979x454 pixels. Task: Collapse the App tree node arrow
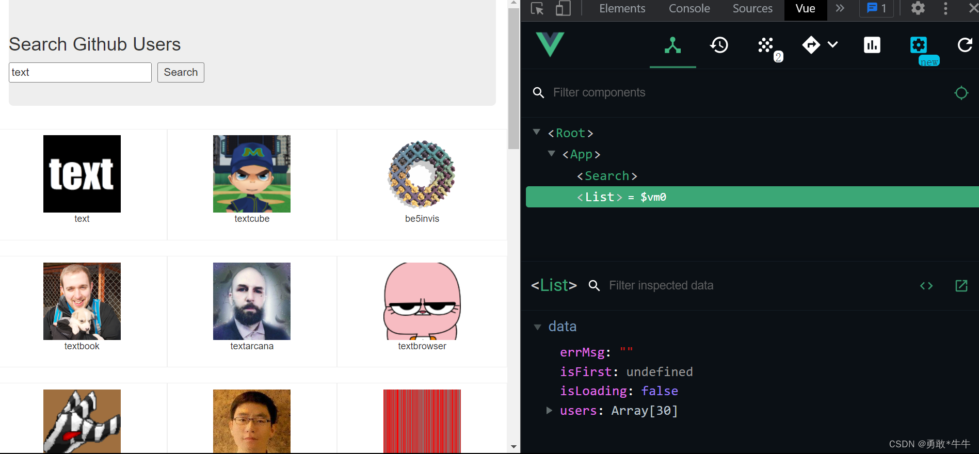552,153
